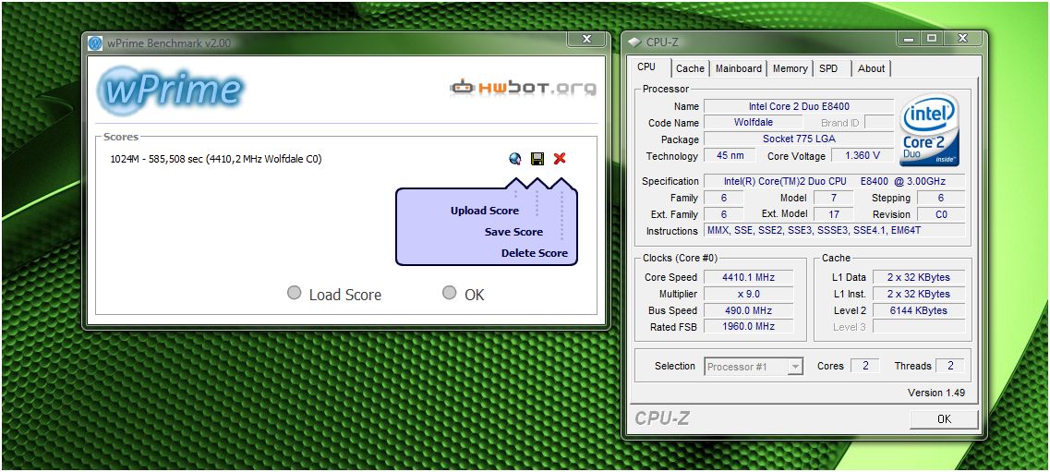
Task: Open the About tab in CPU-Z
Action: tap(871, 68)
